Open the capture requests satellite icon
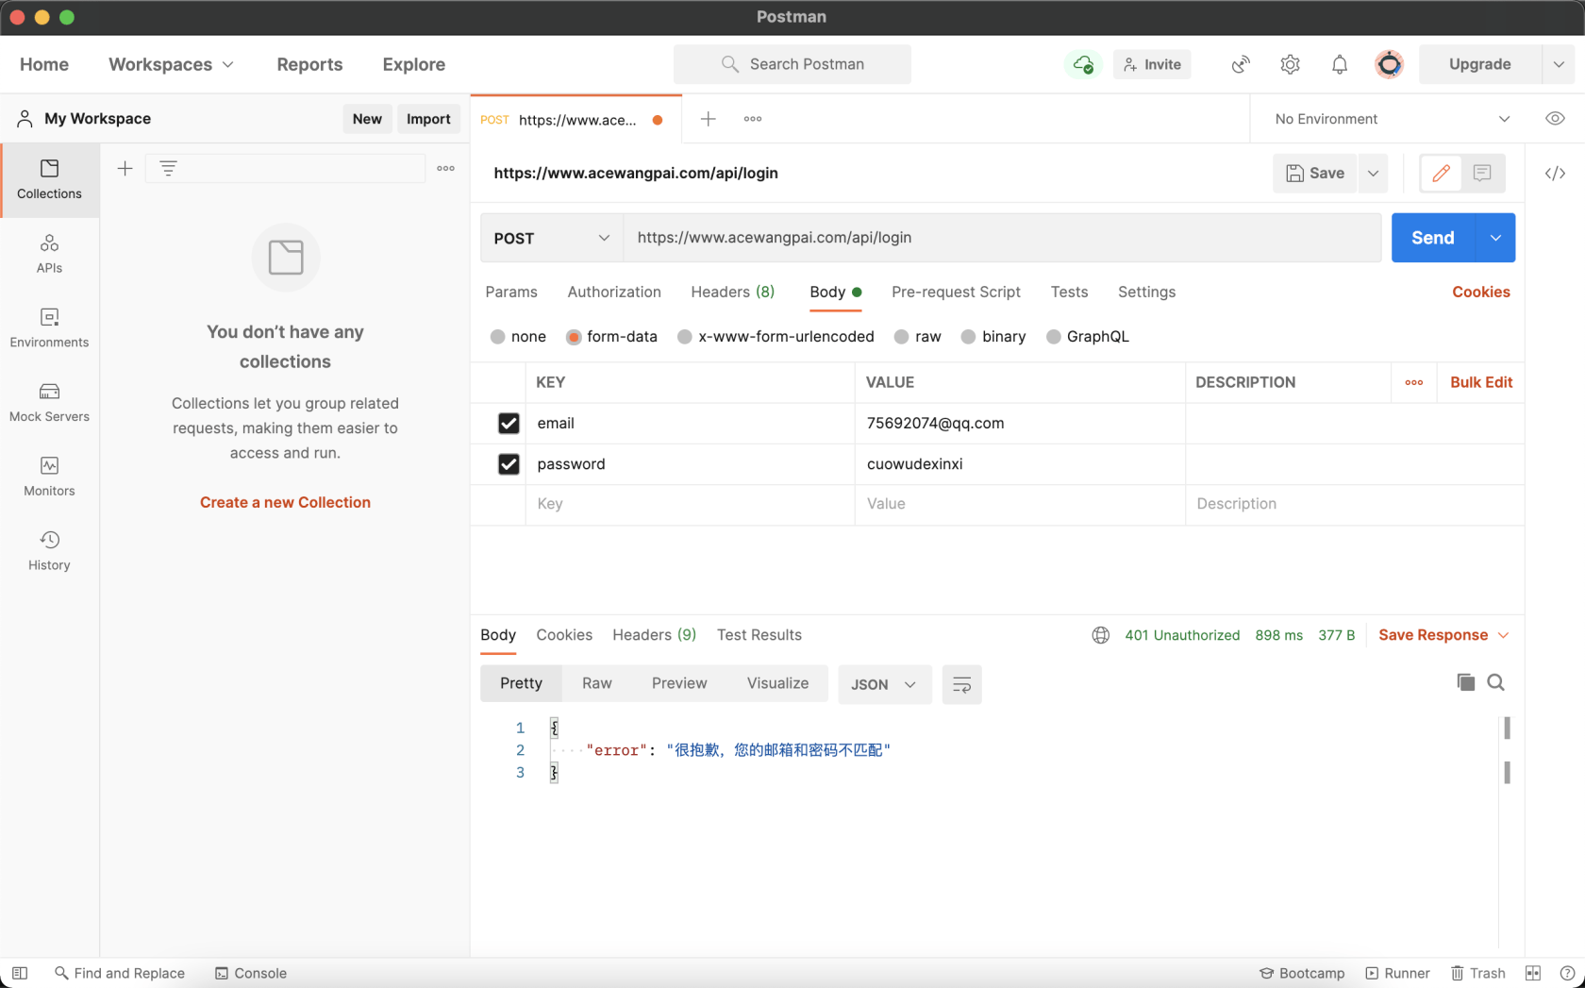This screenshot has height=988, width=1585. pos(1241,64)
